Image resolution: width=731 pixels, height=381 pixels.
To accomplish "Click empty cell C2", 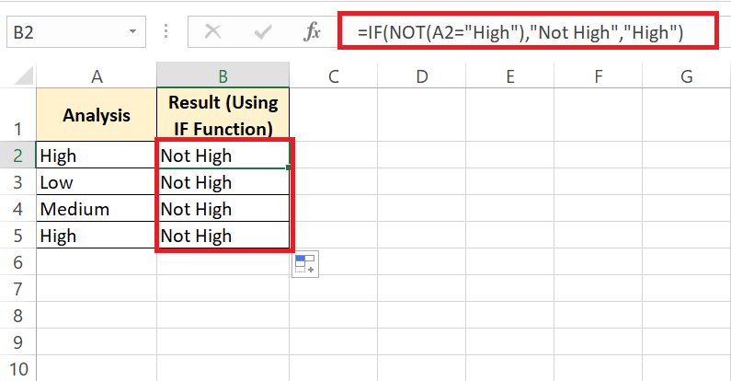I will point(334,156).
